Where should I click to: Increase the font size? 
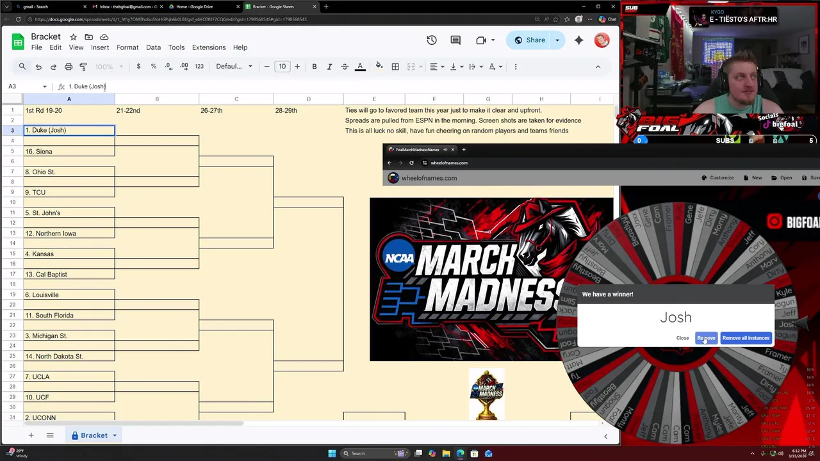click(x=297, y=67)
